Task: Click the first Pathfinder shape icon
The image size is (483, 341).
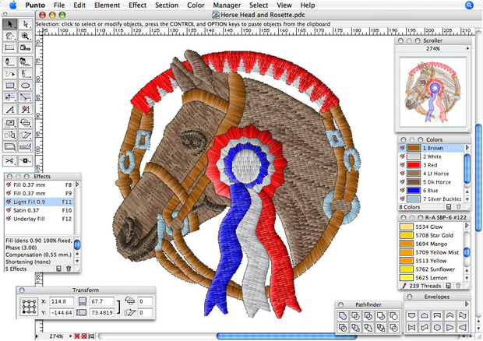Action: click(x=343, y=315)
